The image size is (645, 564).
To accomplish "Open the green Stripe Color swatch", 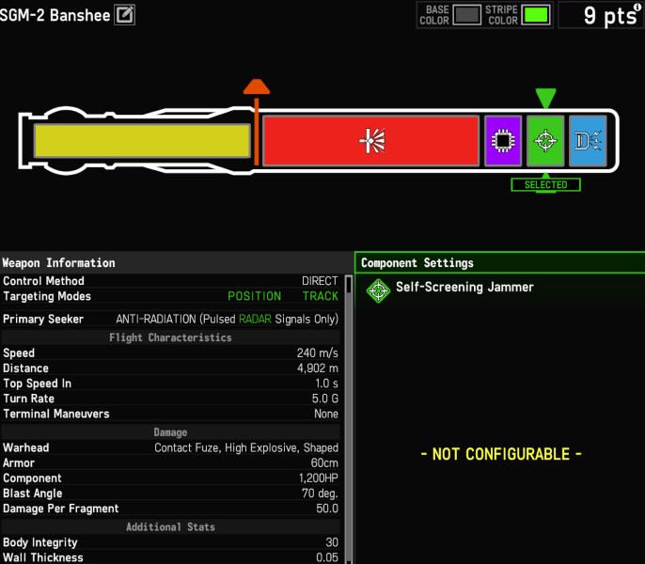I will (536, 15).
